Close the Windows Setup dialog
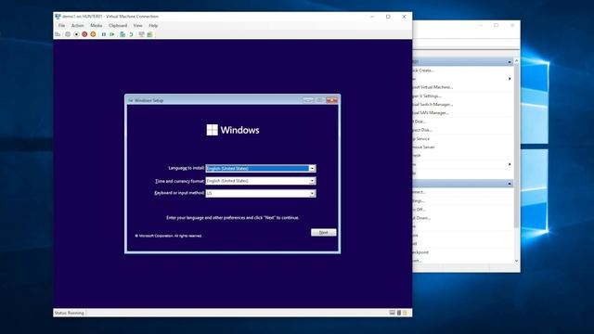The width and height of the screenshot is (594, 334). pyautogui.click(x=332, y=100)
